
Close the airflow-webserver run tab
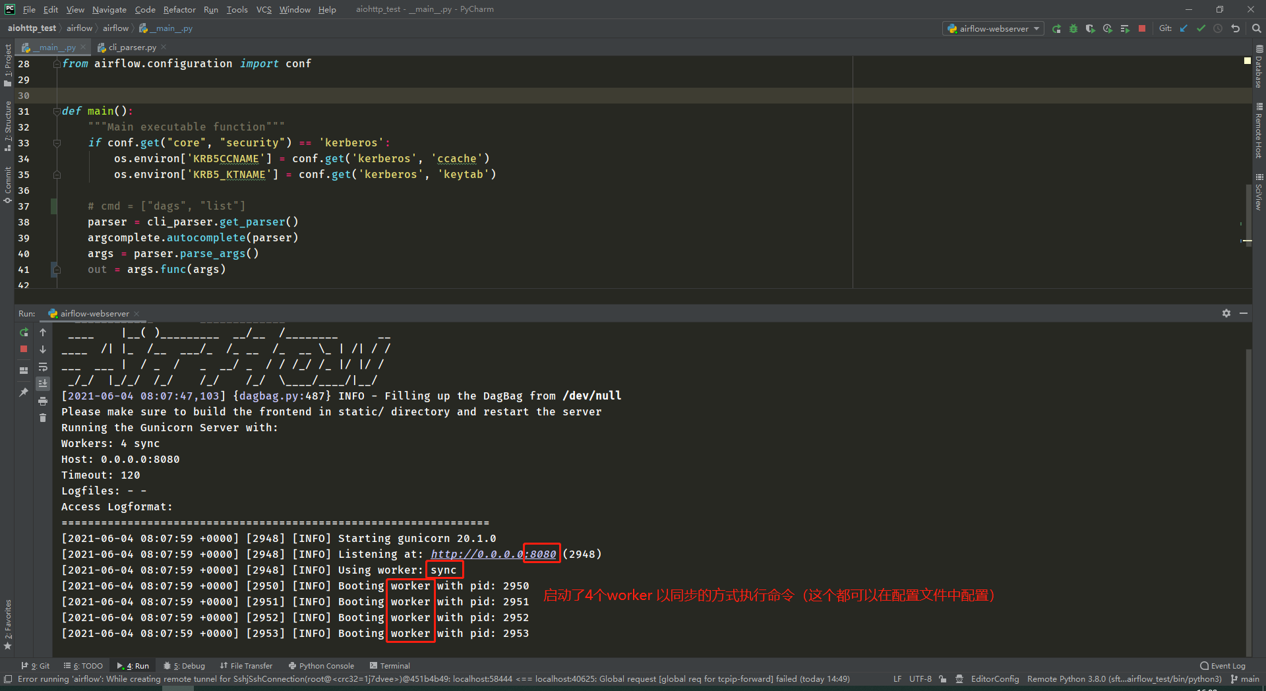tap(136, 313)
